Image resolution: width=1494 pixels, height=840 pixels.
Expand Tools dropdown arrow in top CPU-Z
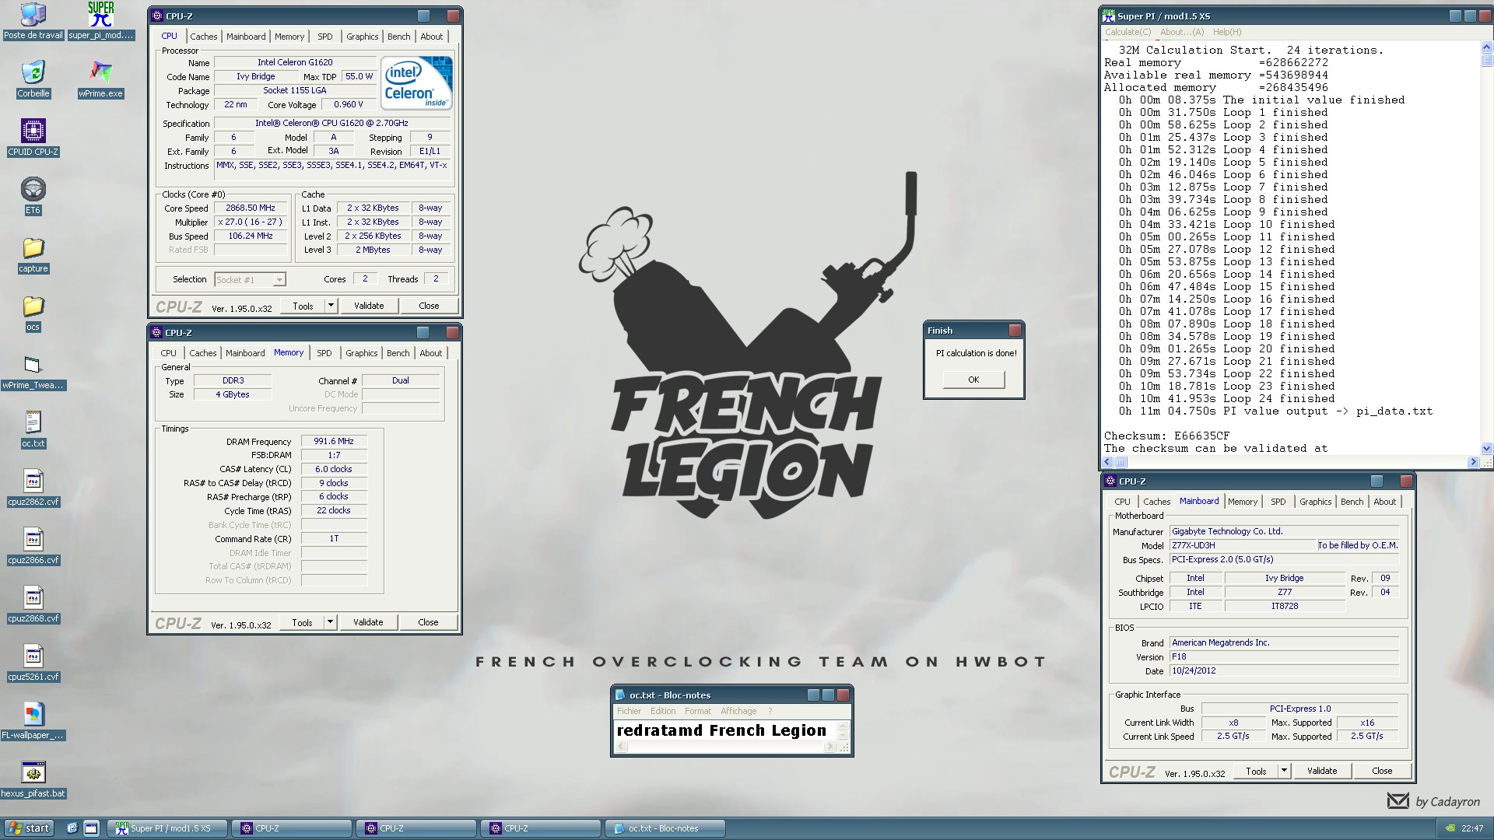(331, 306)
